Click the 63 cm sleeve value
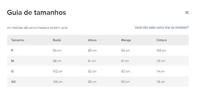 click(125, 82)
